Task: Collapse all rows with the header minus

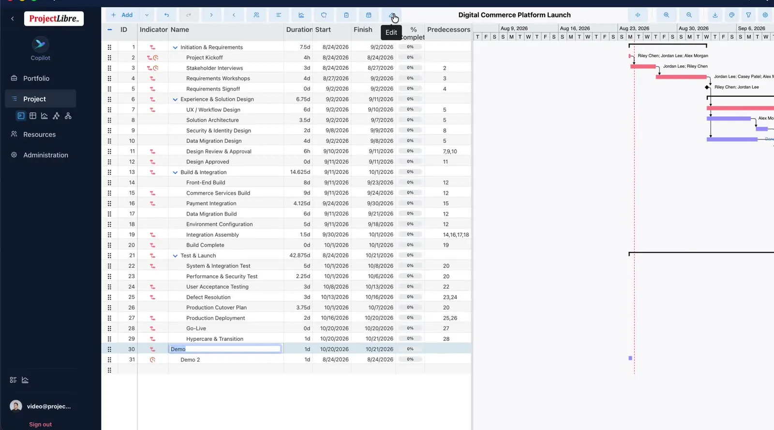Action: tap(110, 30)
